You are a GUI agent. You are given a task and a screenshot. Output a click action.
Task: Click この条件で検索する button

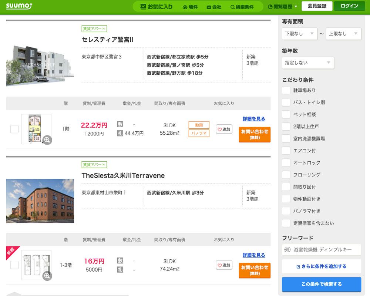322,284
